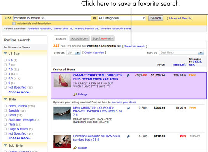Select US Size 8 checkbox
The width and height of the screenshot is (208, 152).
5,74
